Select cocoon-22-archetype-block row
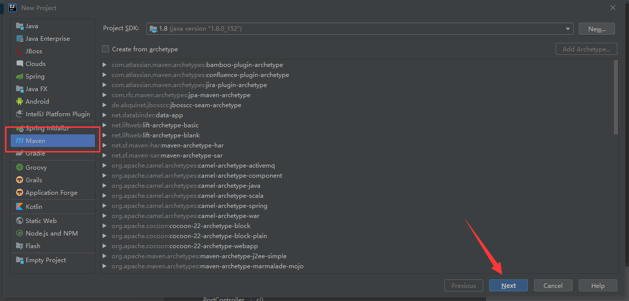 tap(357, 226)
